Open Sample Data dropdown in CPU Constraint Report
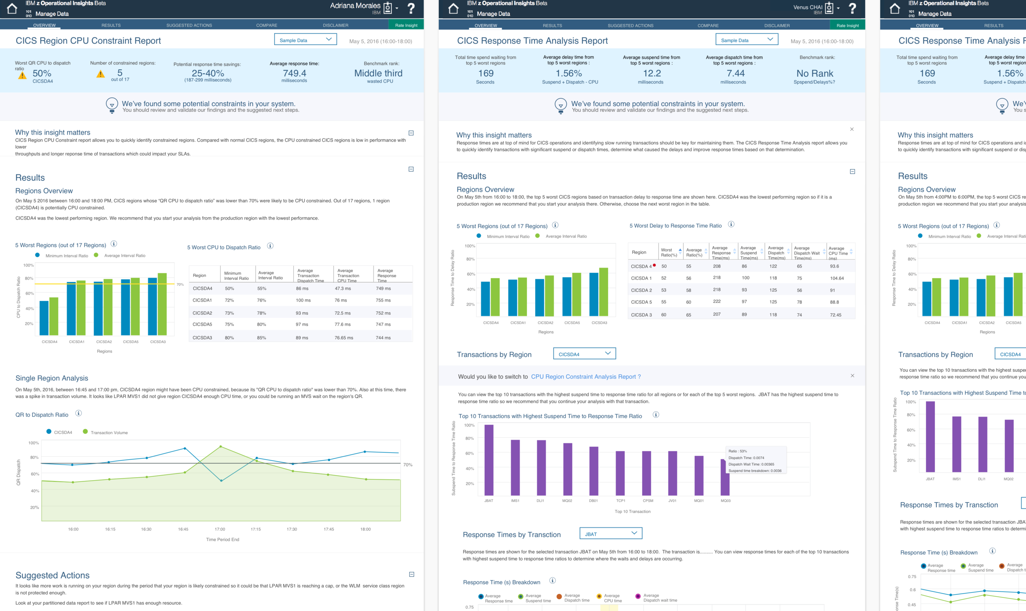1026x611 pixels. tap(305, 40)
